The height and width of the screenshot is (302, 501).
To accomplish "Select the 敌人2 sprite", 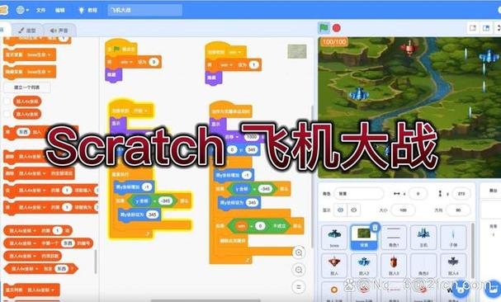I will (364, 265).
